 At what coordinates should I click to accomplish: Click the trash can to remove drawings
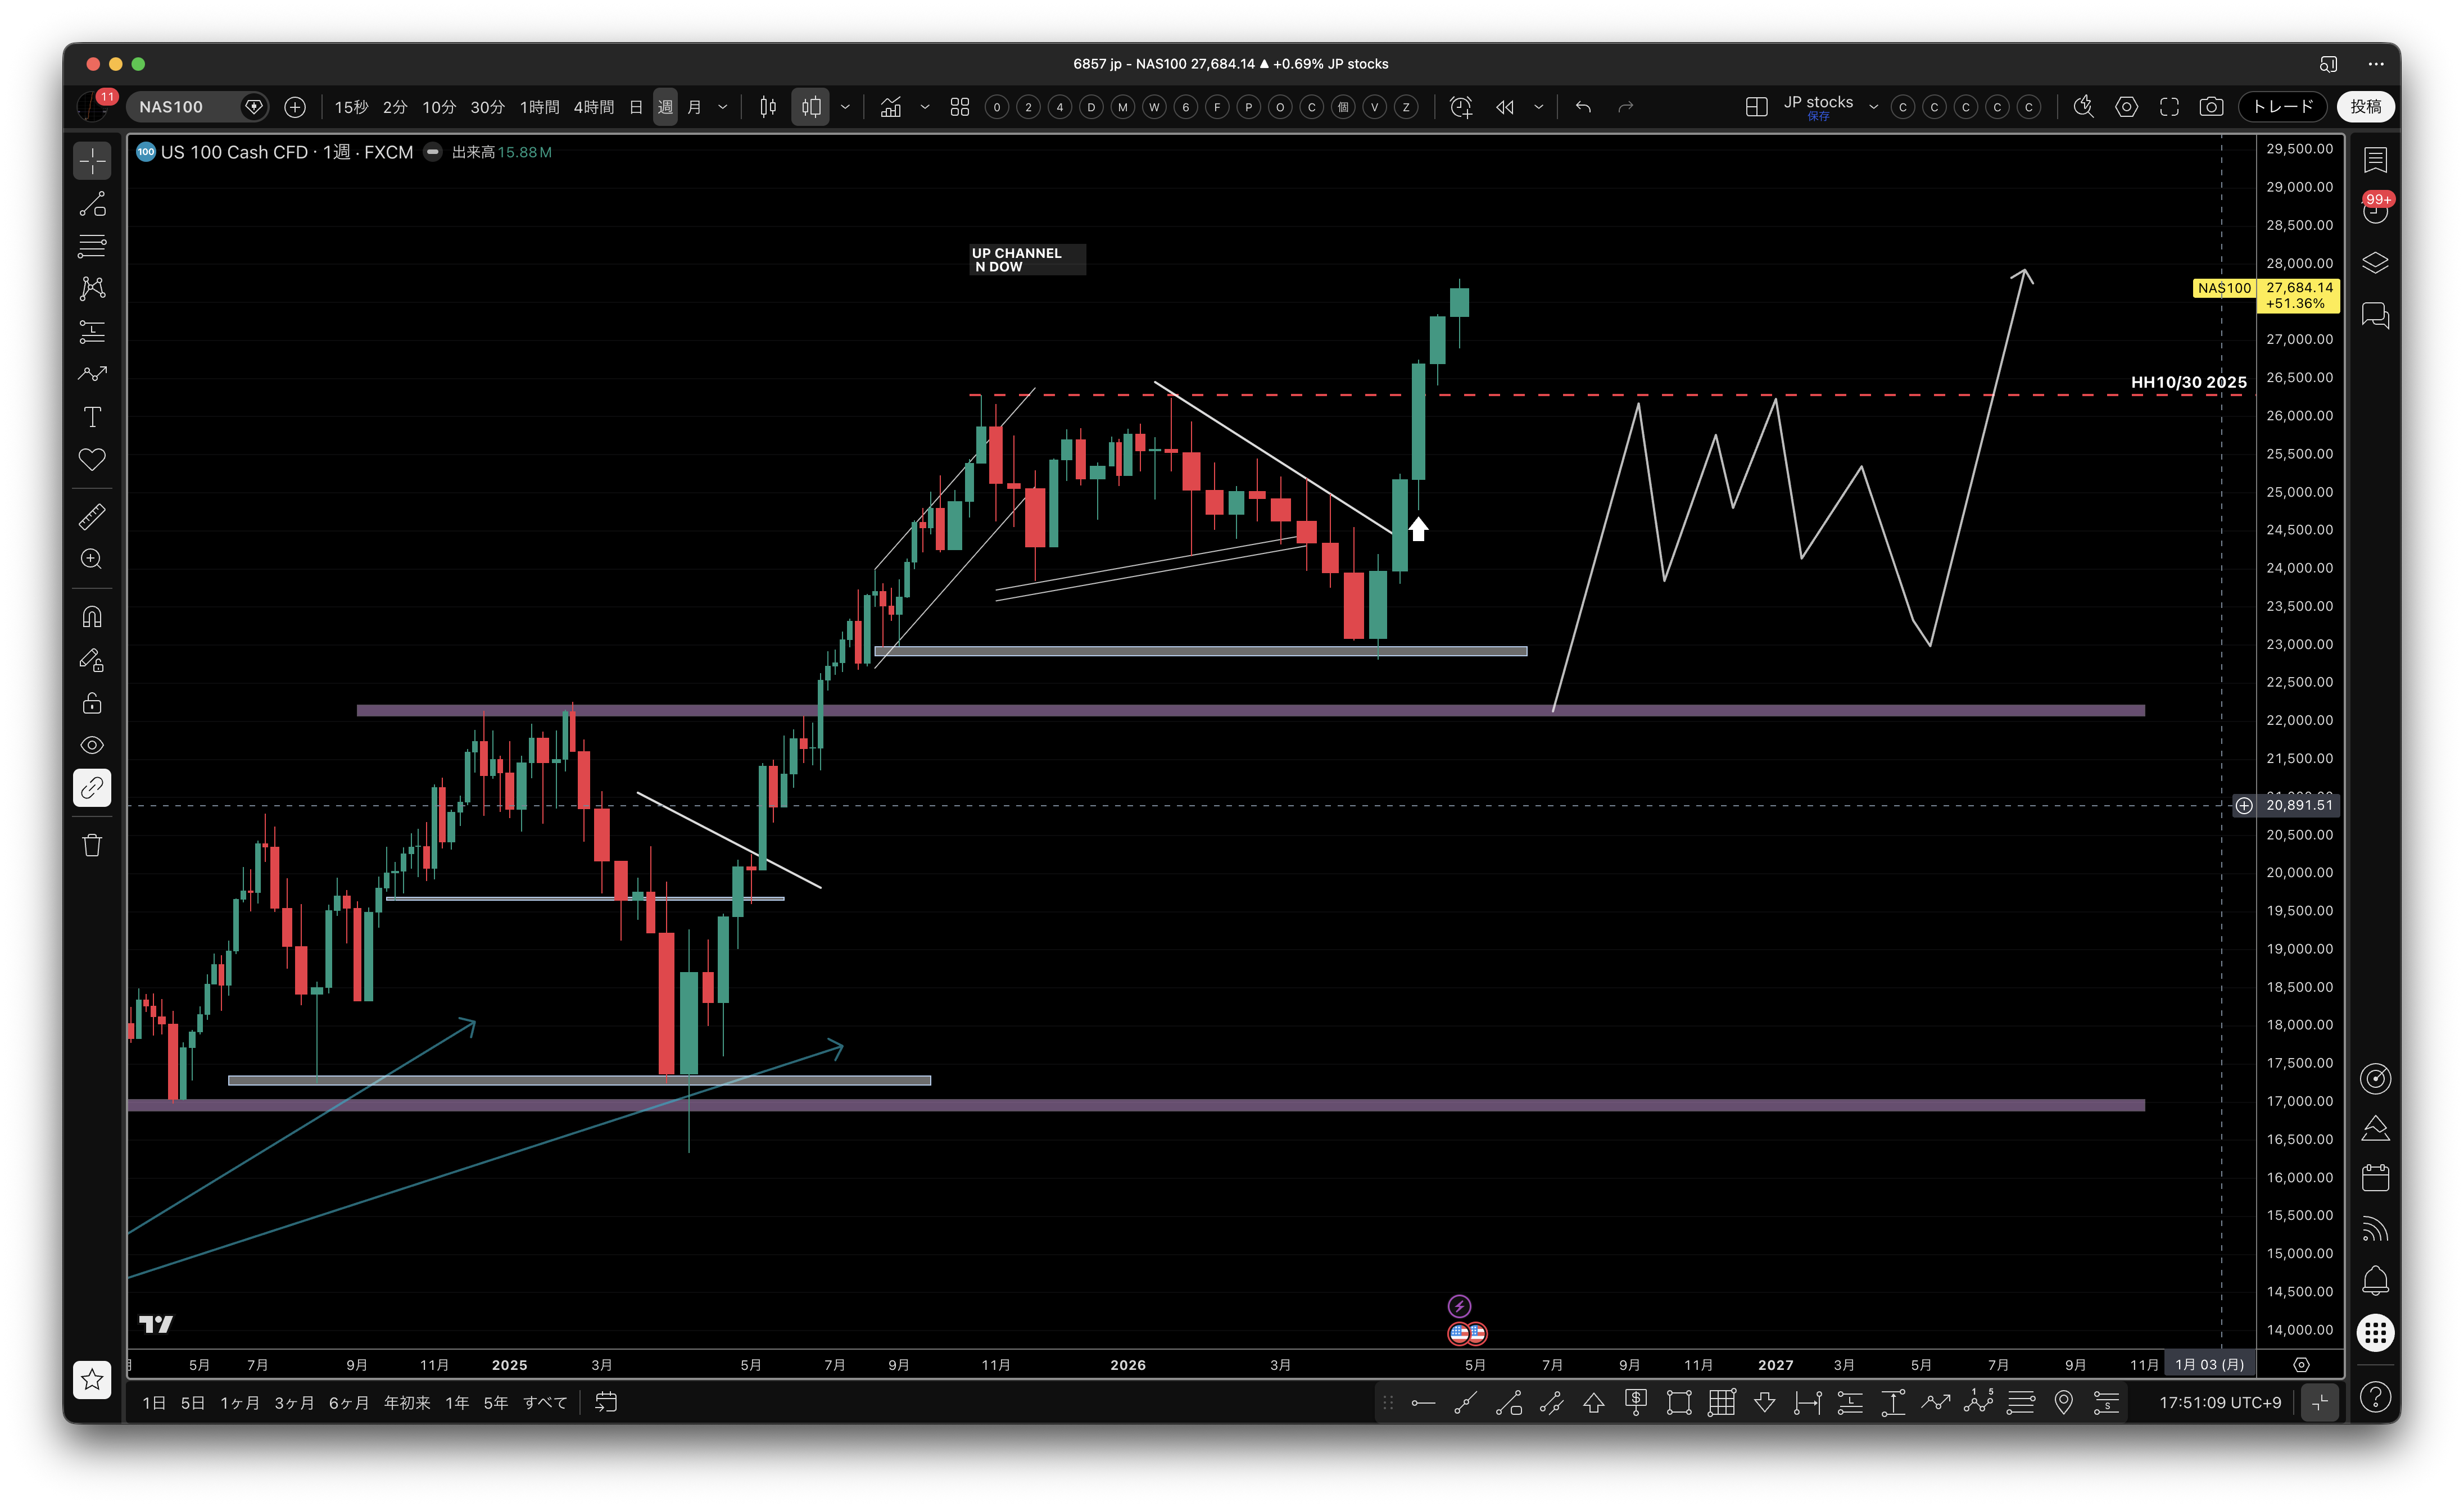click(92, 846)
